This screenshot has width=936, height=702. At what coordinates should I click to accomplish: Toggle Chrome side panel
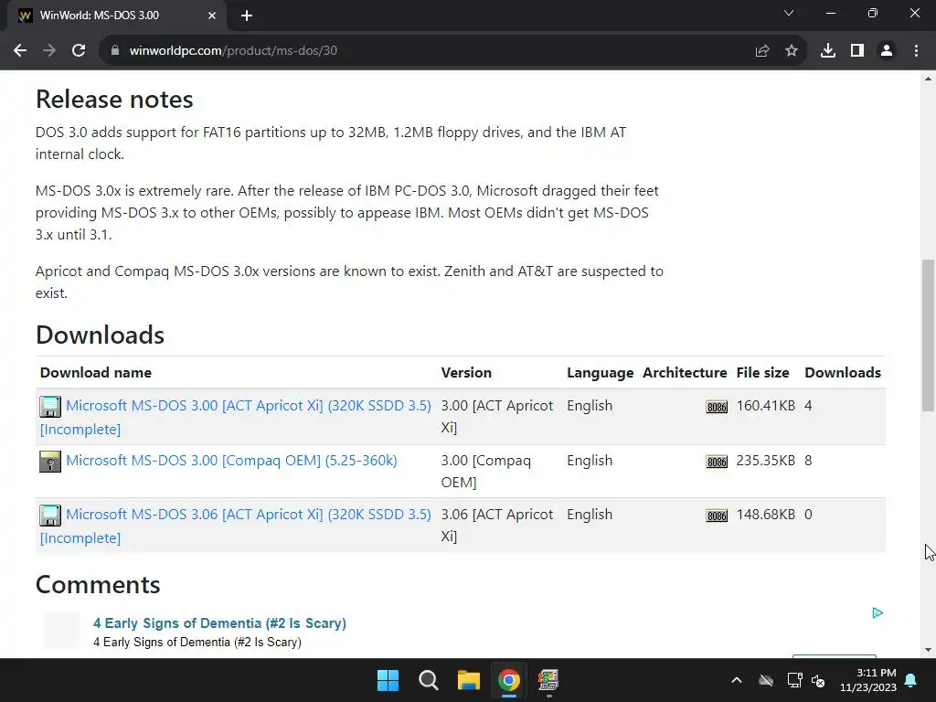click(857, 51)
